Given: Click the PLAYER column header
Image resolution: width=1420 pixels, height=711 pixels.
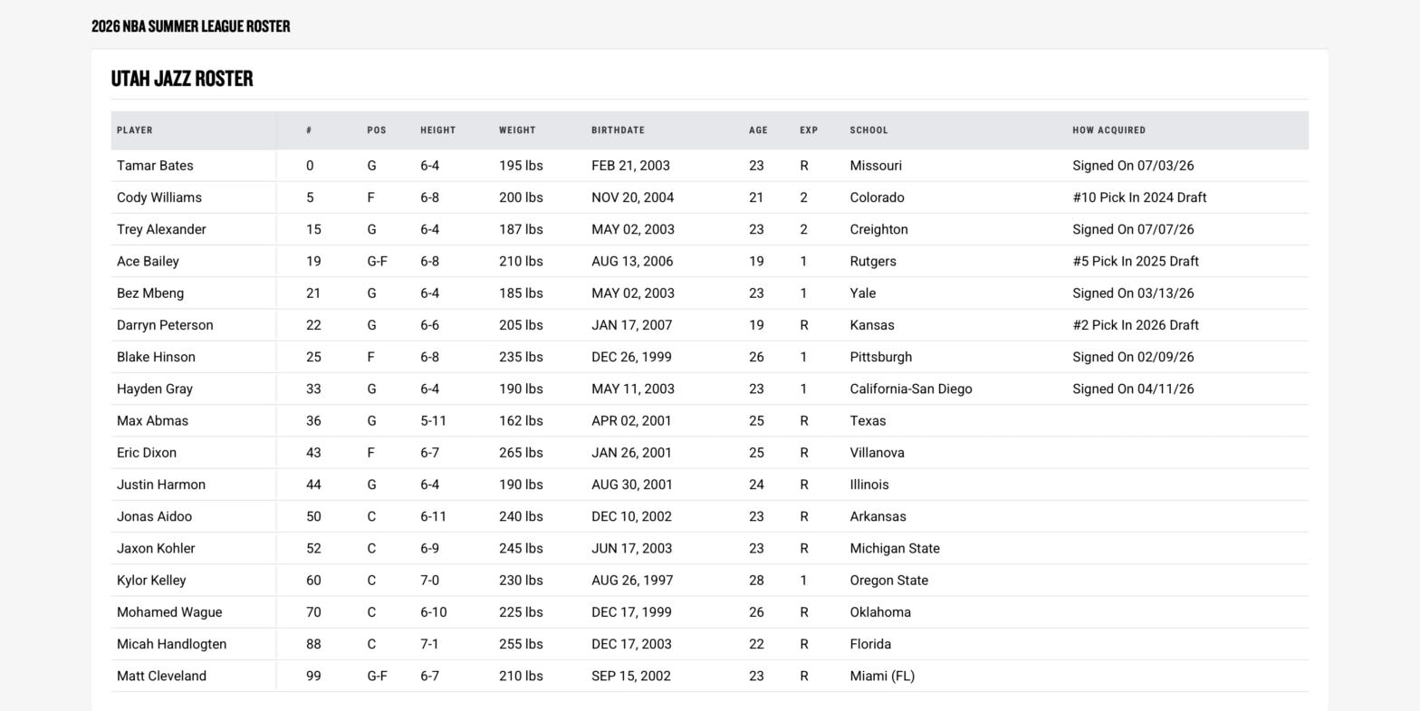Looking at the screenshot, I should click(135, 130).
